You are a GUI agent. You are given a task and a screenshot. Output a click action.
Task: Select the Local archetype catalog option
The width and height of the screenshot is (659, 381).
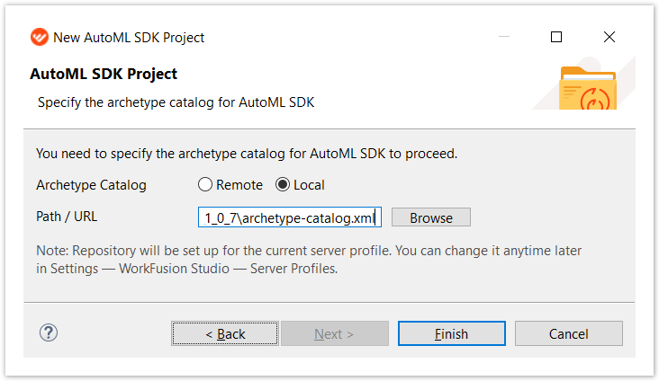[283, 184]
